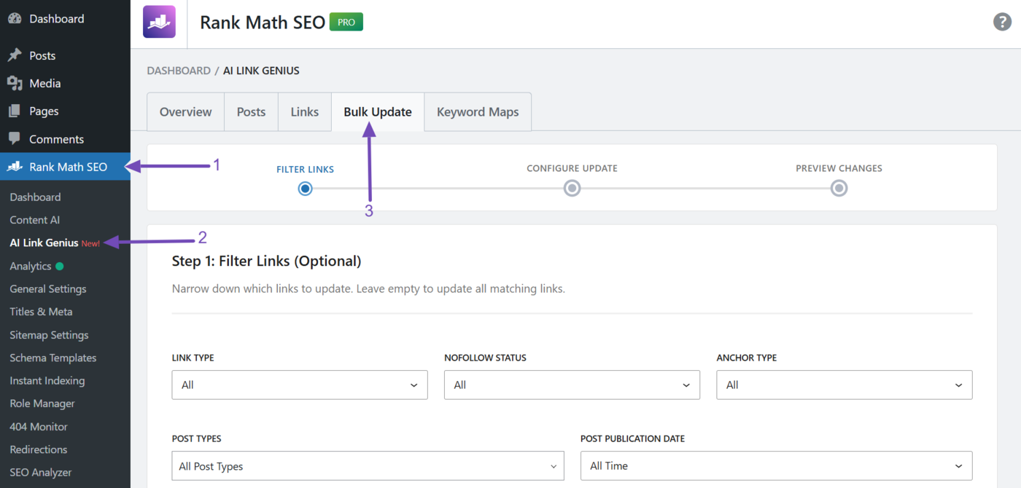The height and width of the screenshot is (488, 1021).
Task: Open the Post Types dropdown
Action: [368, 466]
